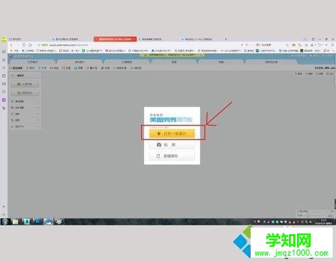This screenshot has height=261, width=336.
Task: Select 消除笔 in the sub-toolbar
Action: (x=136, y=68)
